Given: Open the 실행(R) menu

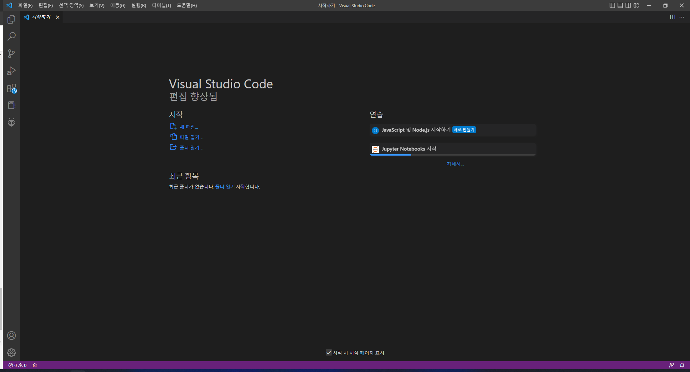Looking at the screenshot, I should [x=139, y=5].
